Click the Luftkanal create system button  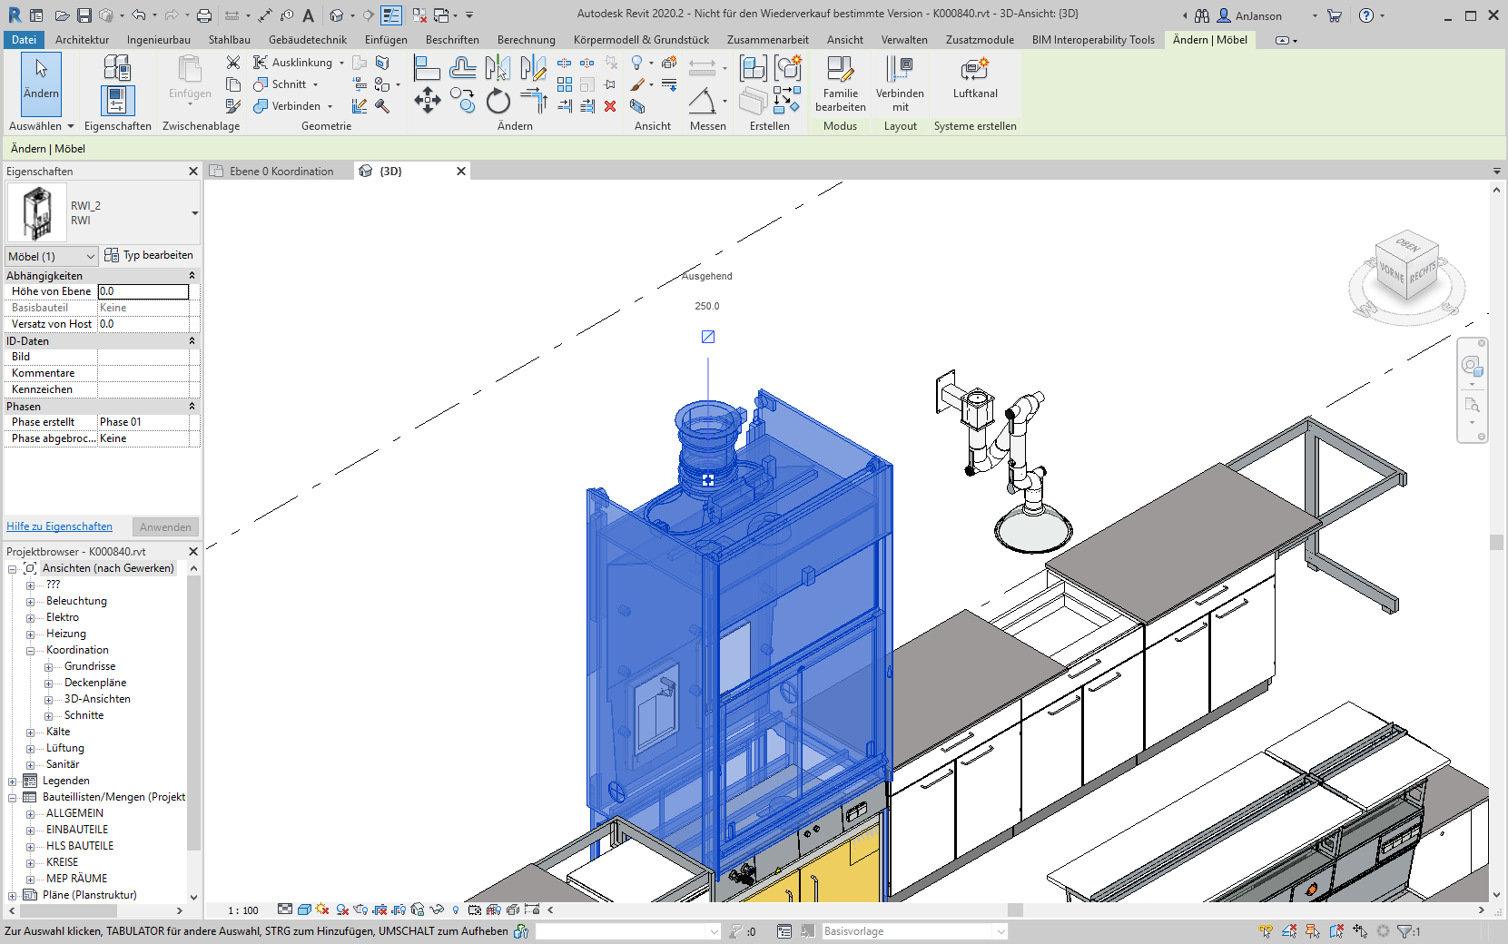coord(975,78)
